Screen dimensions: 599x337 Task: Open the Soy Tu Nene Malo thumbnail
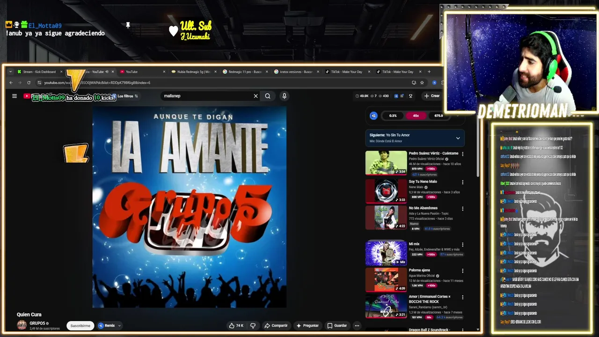tap(386, 190)
